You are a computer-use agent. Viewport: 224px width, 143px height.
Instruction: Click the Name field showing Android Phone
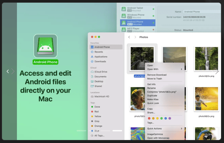pyautogui.click(x=202, y=12)
